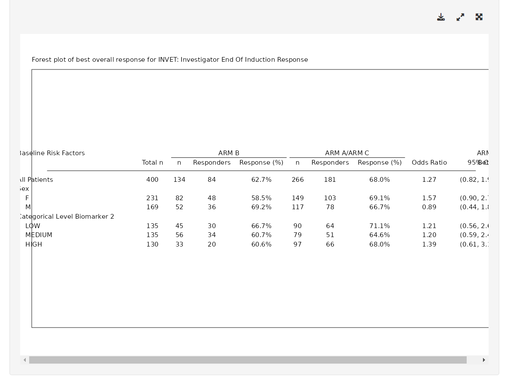507x382 pixels.
Task: Select the MEDIUM biomarker row
Action: (39, 235)
